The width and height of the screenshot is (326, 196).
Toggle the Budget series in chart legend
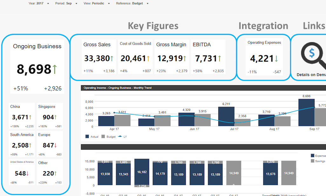(108, 137)
